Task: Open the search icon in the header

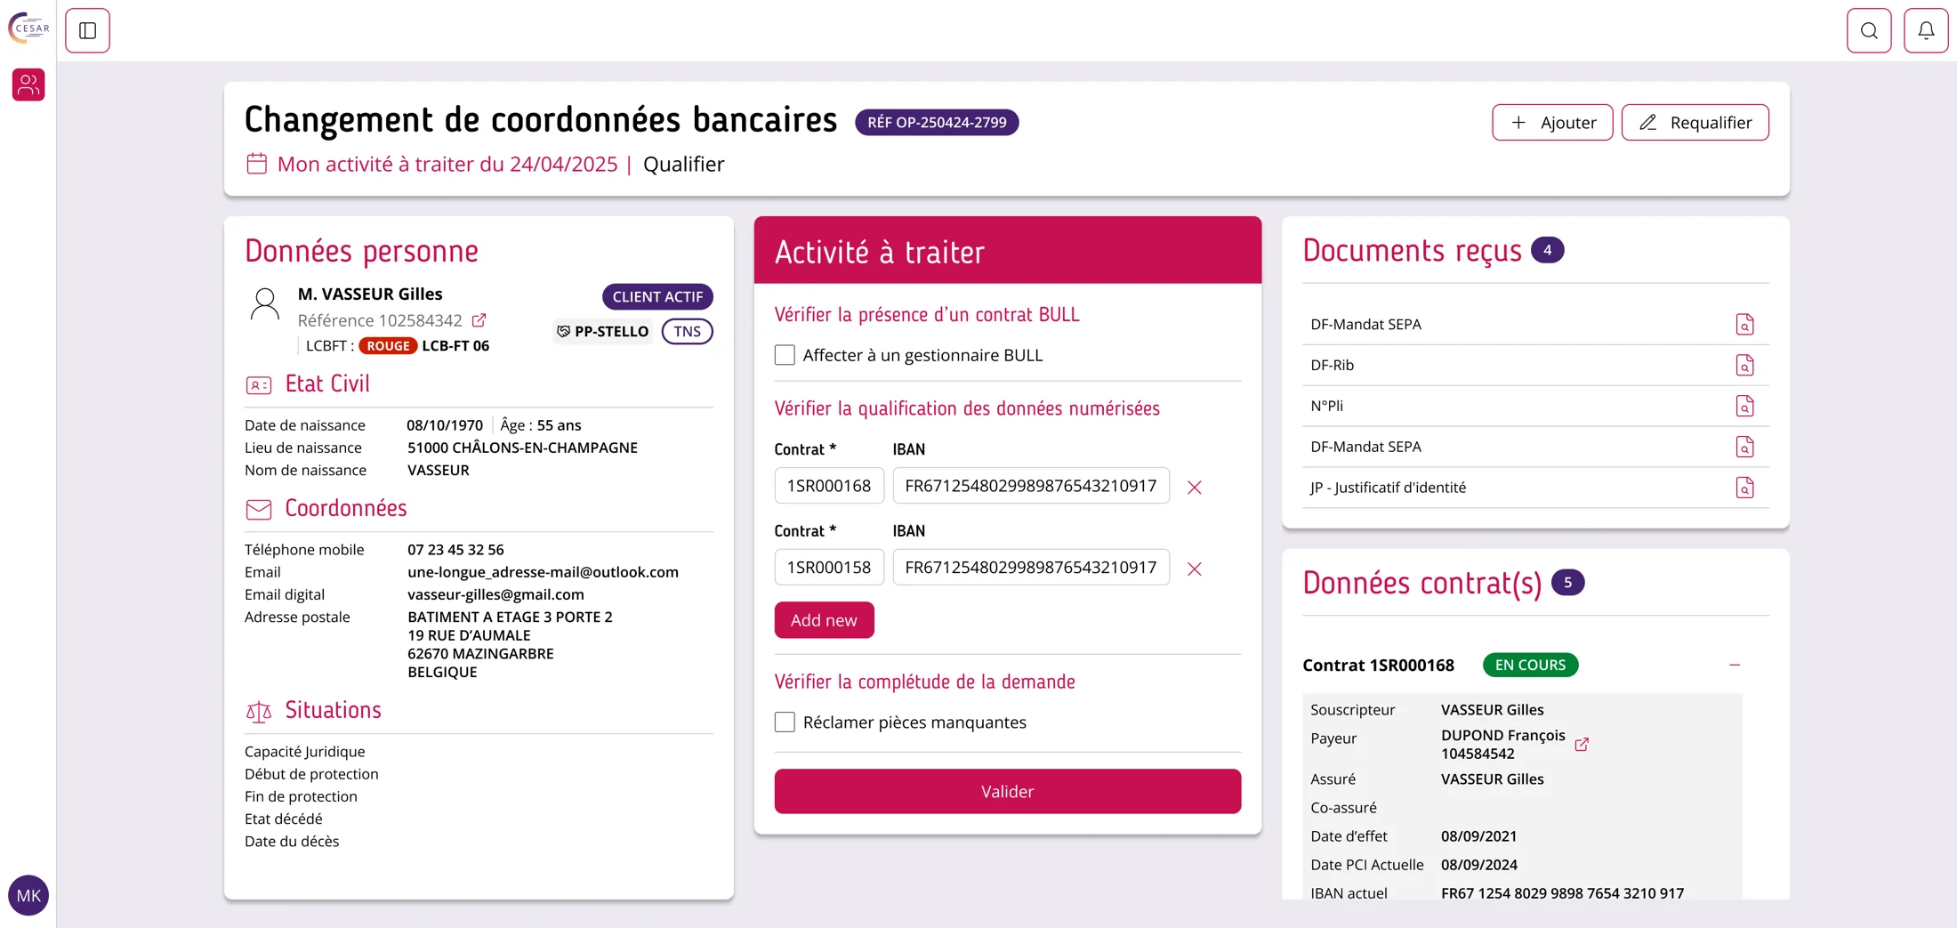Action: (1869, 30)
